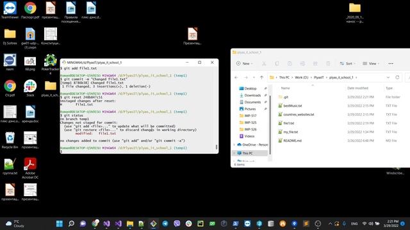Show hidden system tray icons chevron

[x=330, y=224]
